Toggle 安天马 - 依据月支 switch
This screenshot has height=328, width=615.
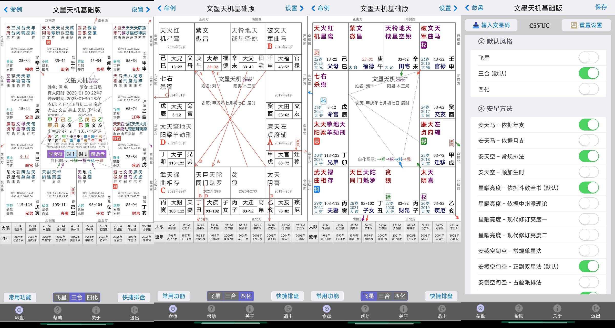click(589, 141)
